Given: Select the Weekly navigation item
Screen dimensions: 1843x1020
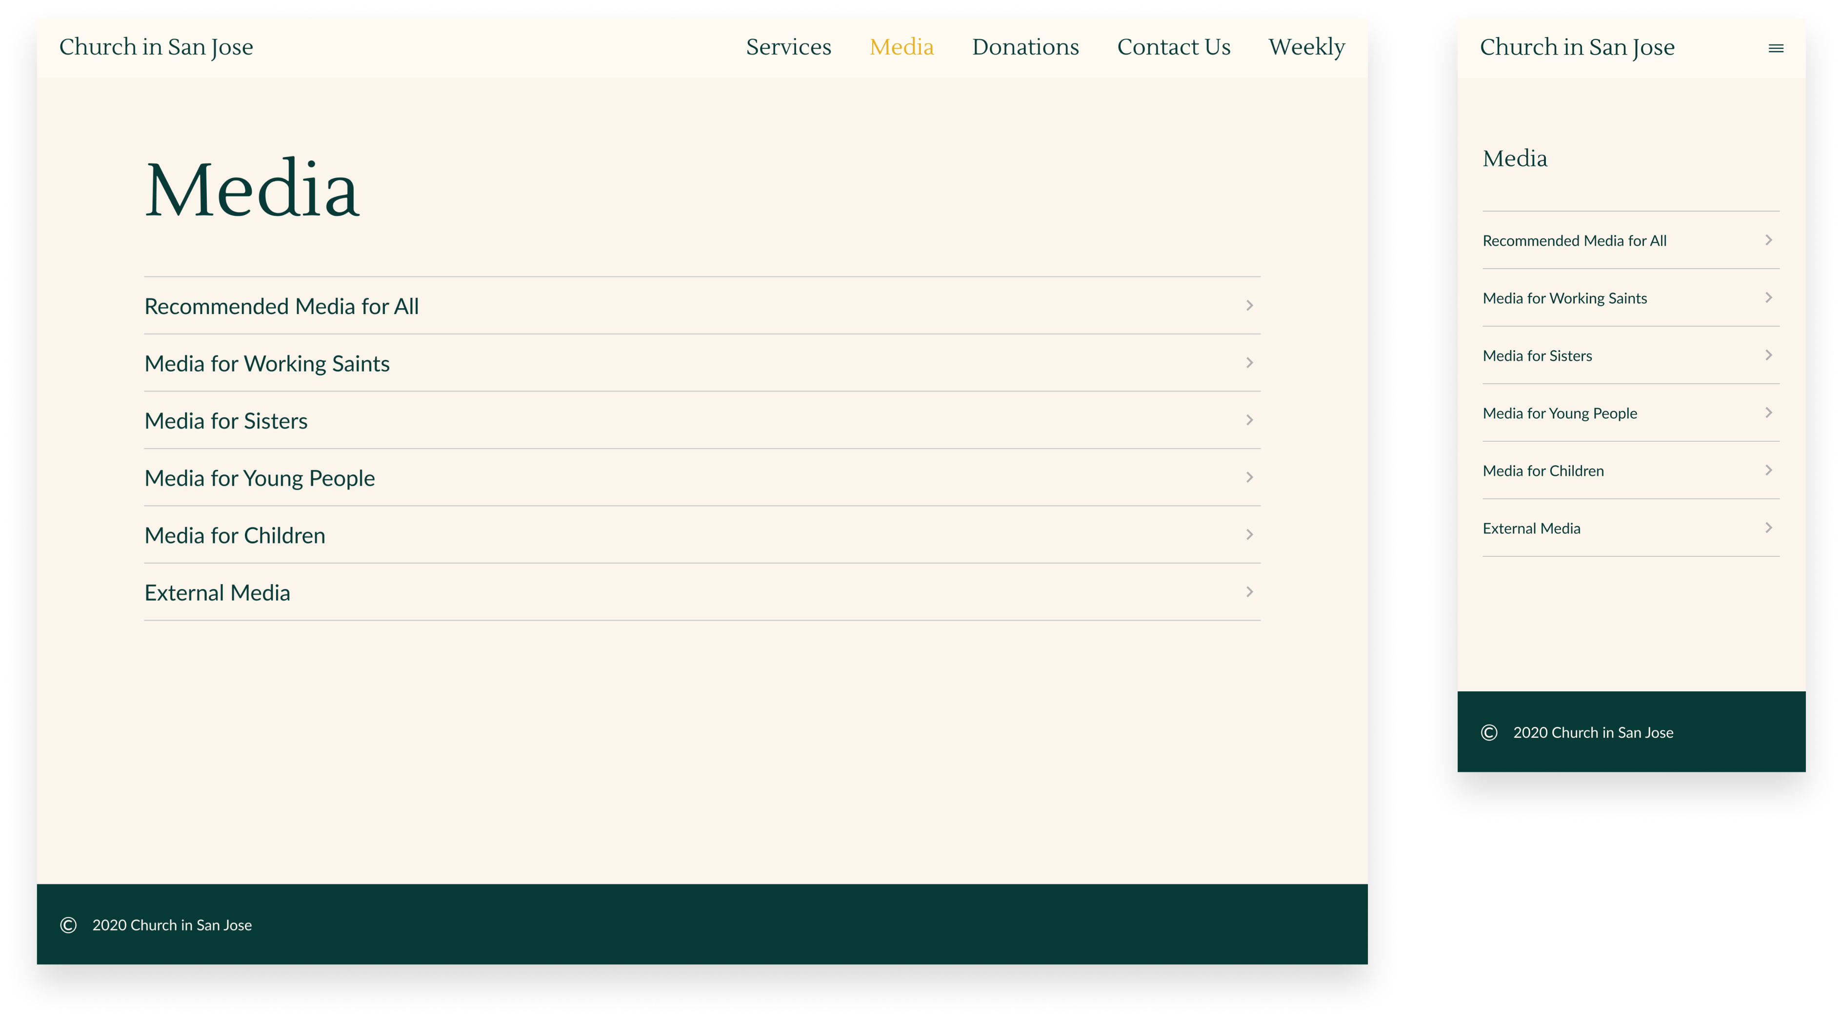Looking at the screenshot, I should [x=1306, y=47].
